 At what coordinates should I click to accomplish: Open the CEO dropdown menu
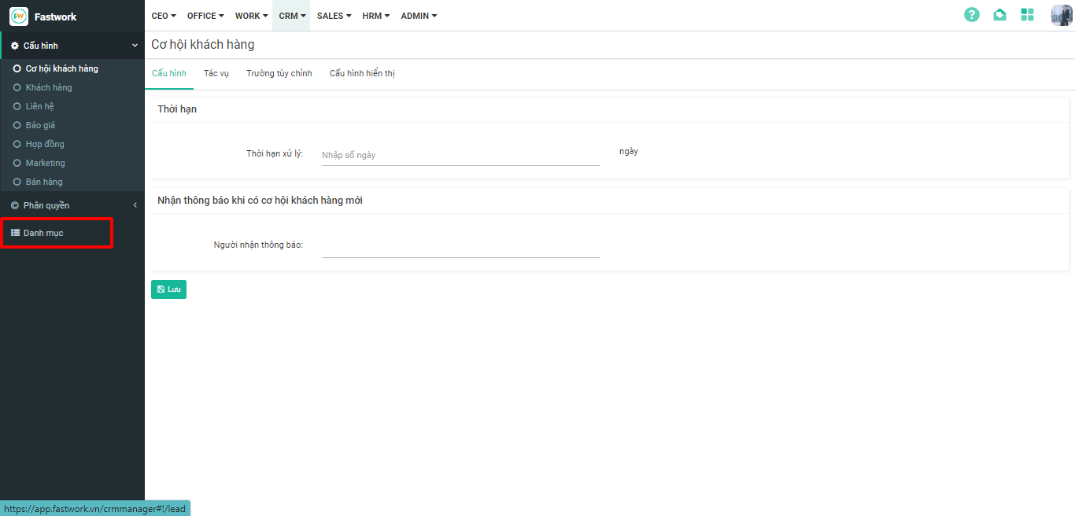(164, 16)
